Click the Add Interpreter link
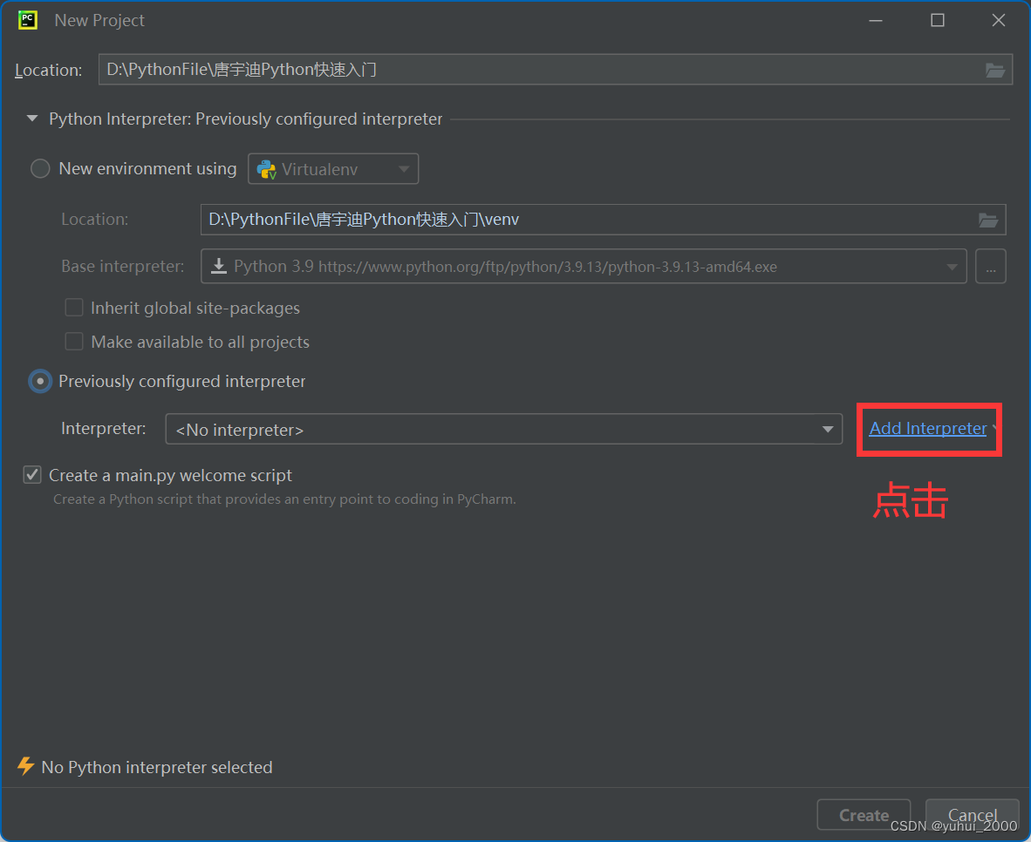 [928, 429]
